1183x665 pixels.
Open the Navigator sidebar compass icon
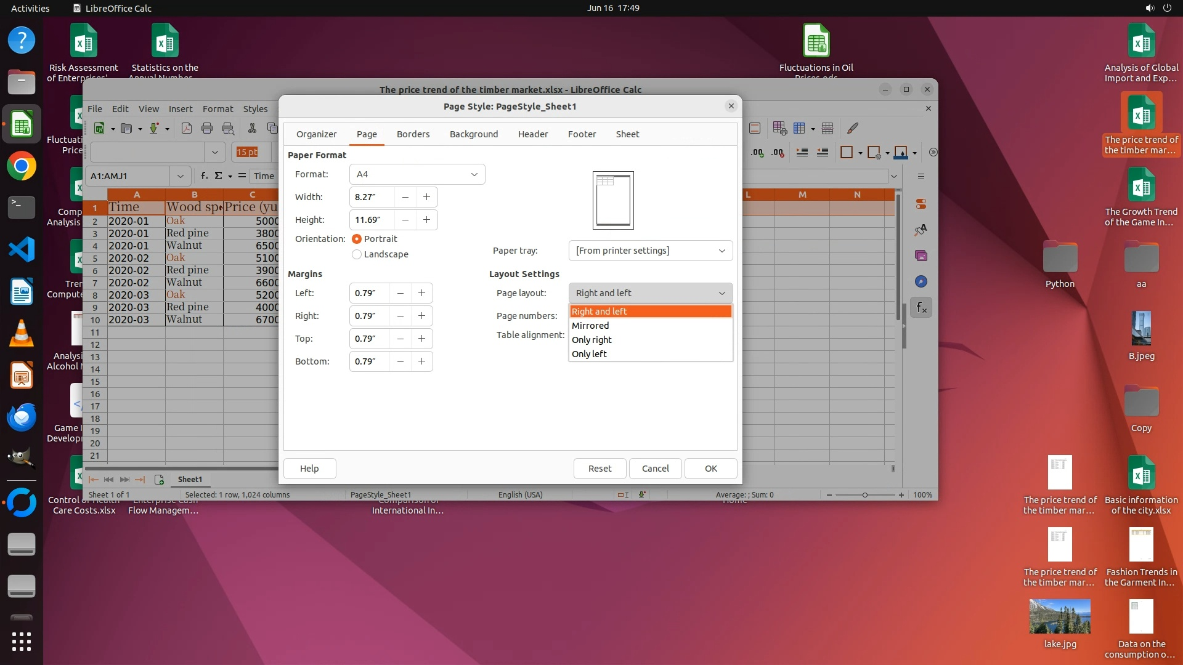(x=921, y=281)
